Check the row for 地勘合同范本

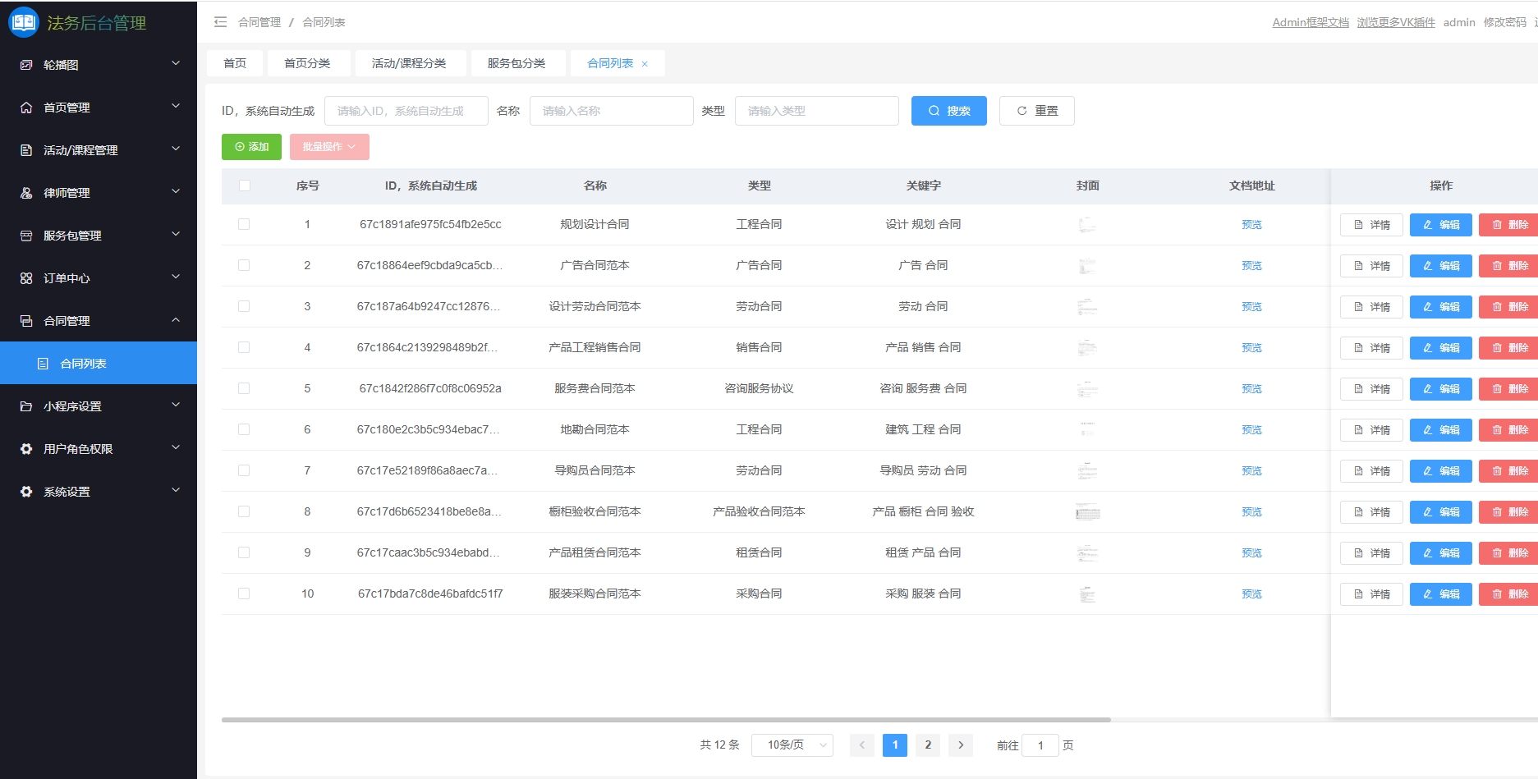[244, 429]
